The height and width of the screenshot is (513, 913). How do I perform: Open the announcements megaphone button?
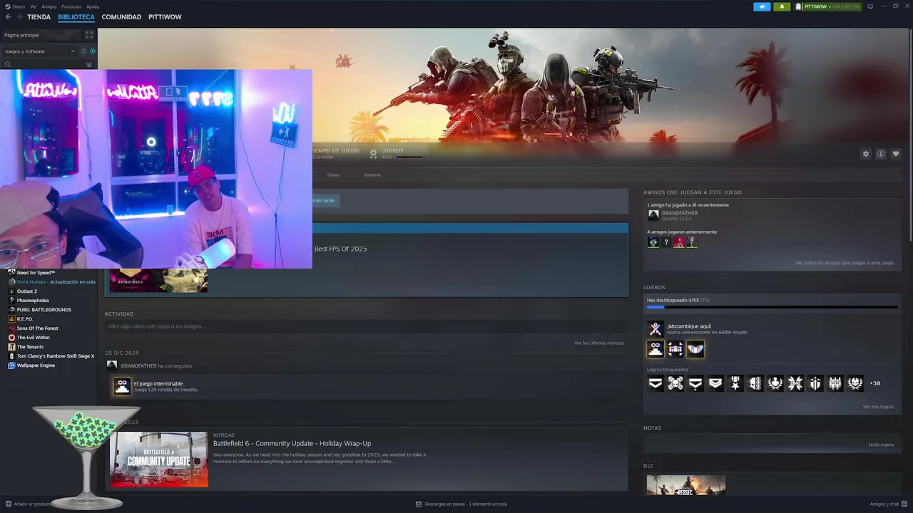pyautogui.click(x=762, y=6)
